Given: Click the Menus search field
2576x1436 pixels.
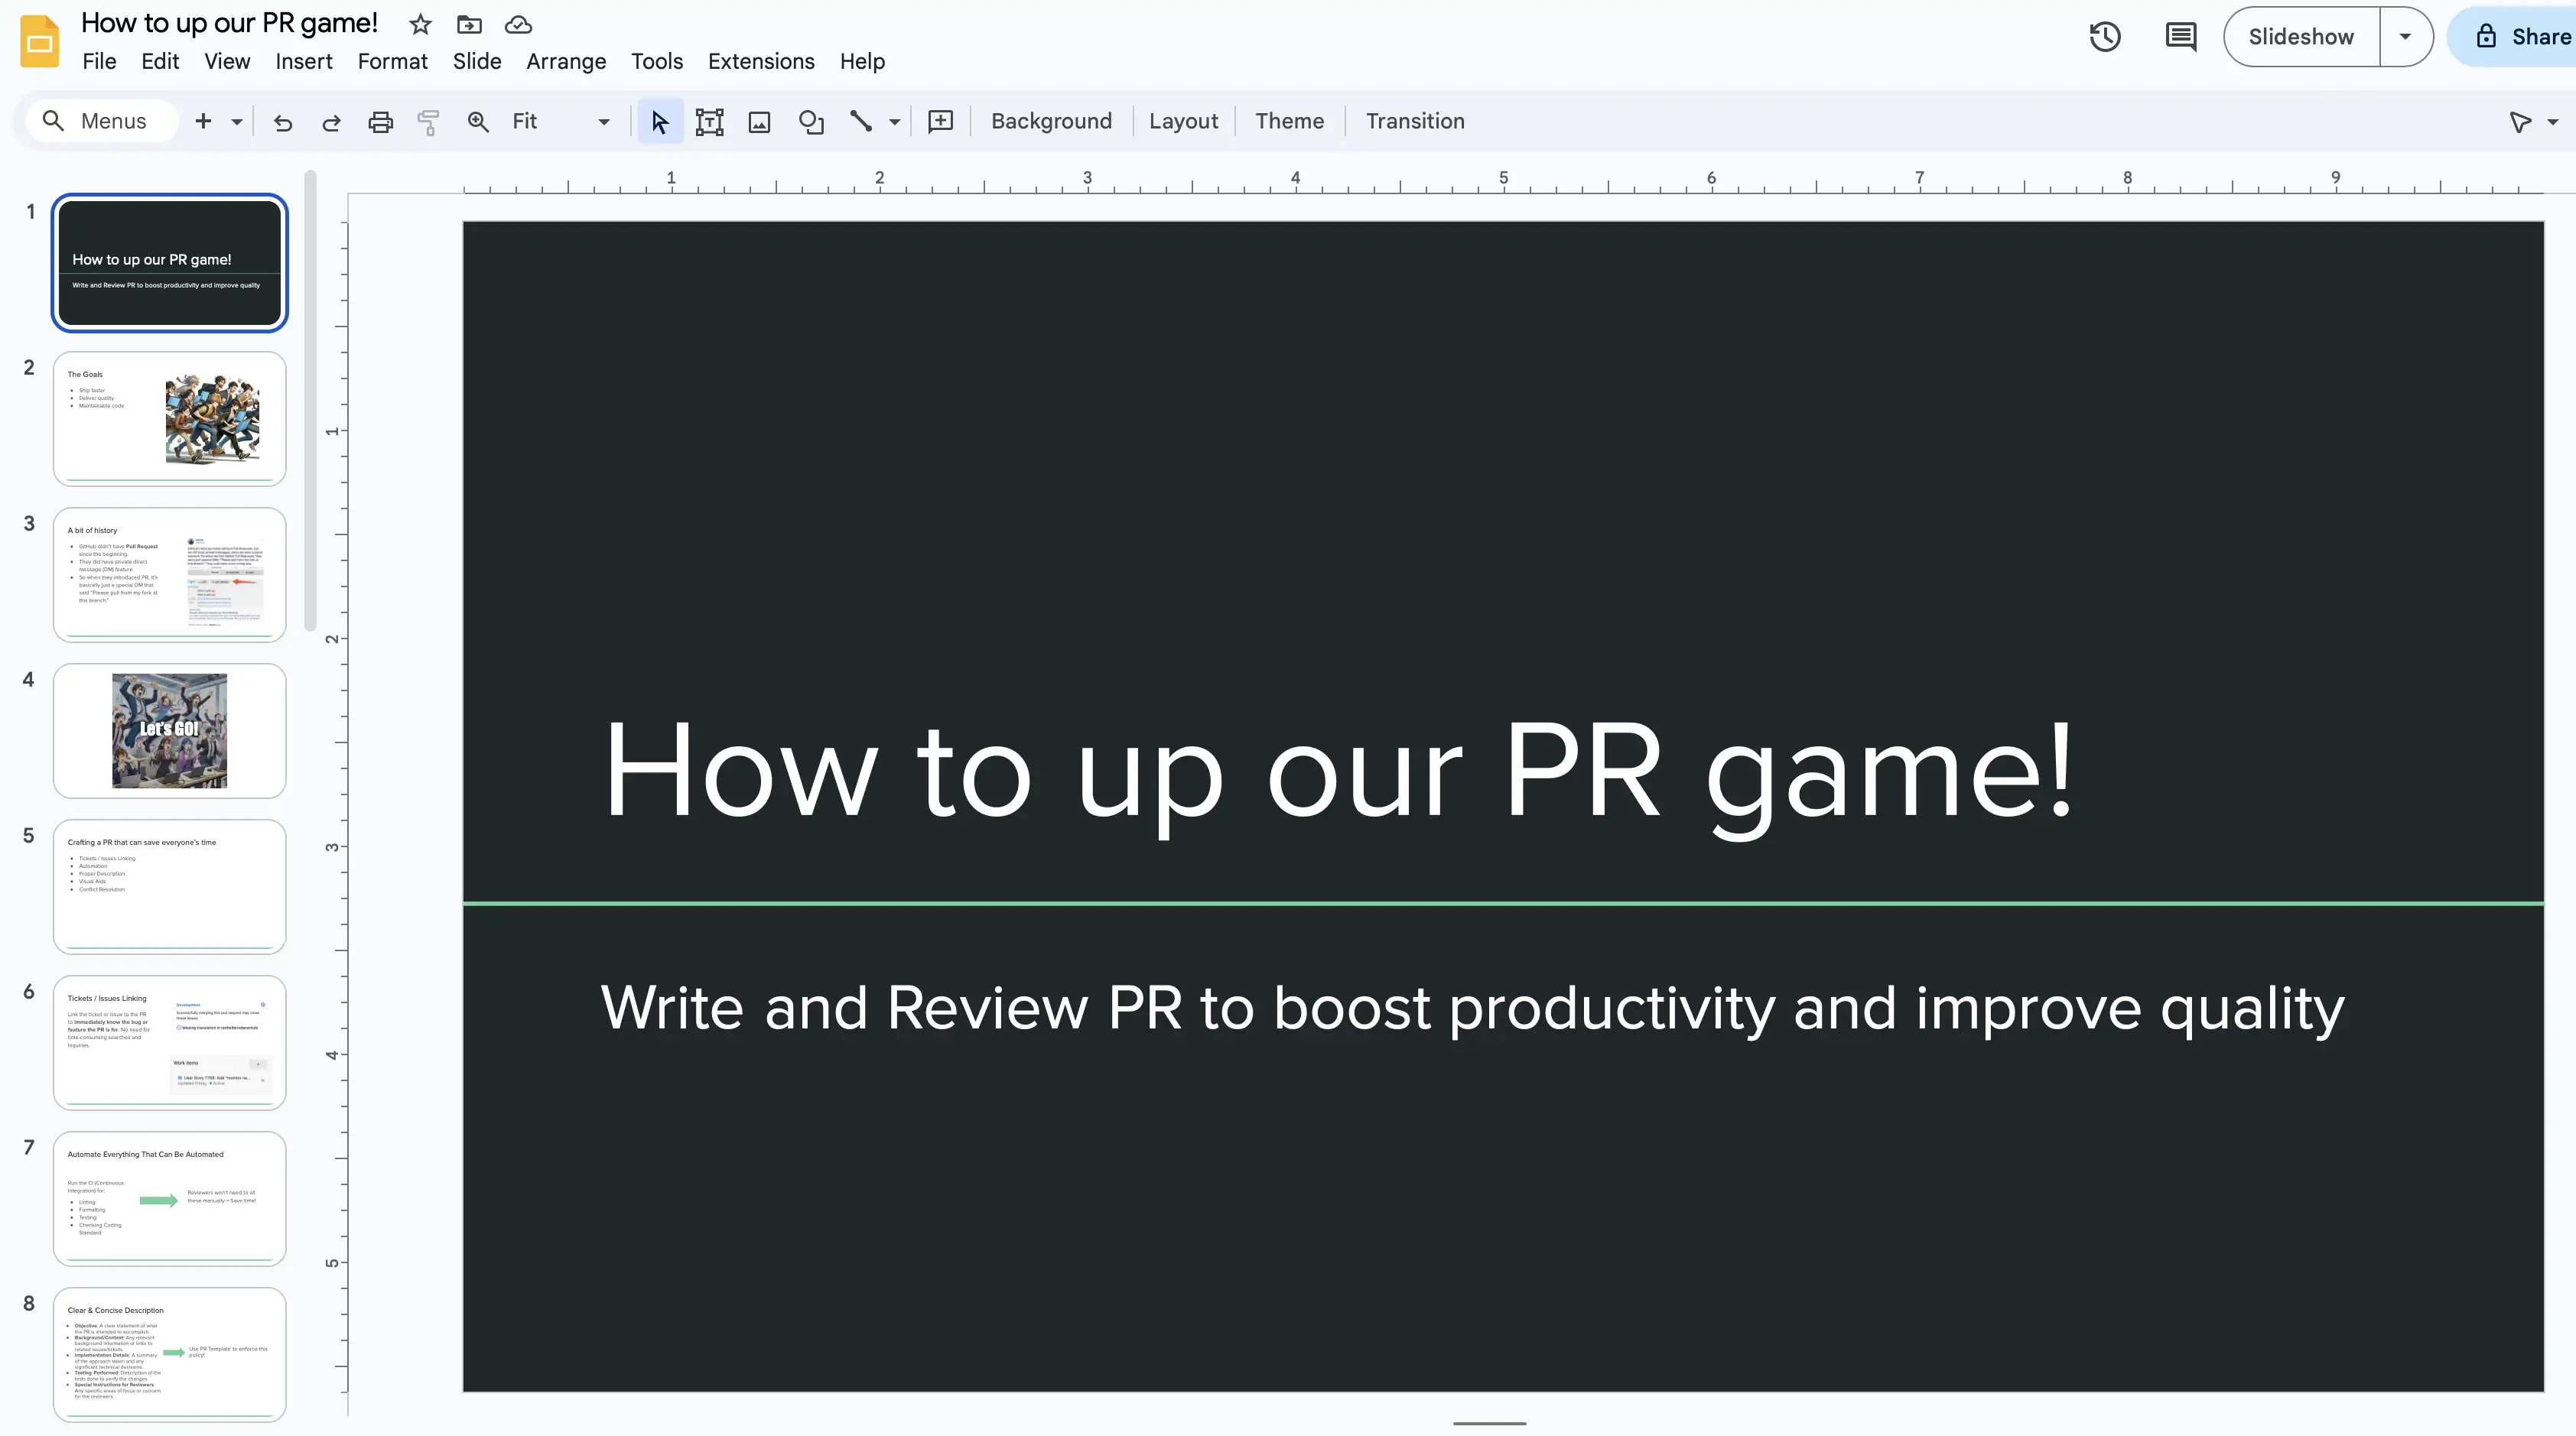Looking at the screenshot, I should [112, 121].
